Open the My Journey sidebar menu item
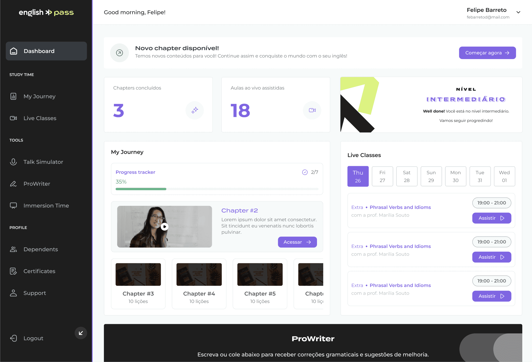 pos(39,96)
